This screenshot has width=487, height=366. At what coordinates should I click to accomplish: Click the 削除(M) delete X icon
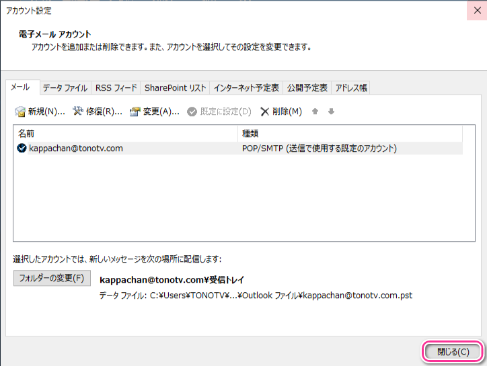tap(265, 111)
